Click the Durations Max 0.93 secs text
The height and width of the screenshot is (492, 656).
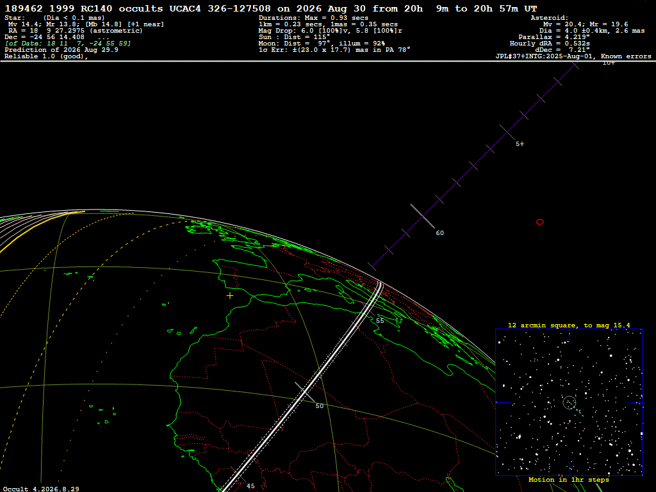[x=313, y=18]
